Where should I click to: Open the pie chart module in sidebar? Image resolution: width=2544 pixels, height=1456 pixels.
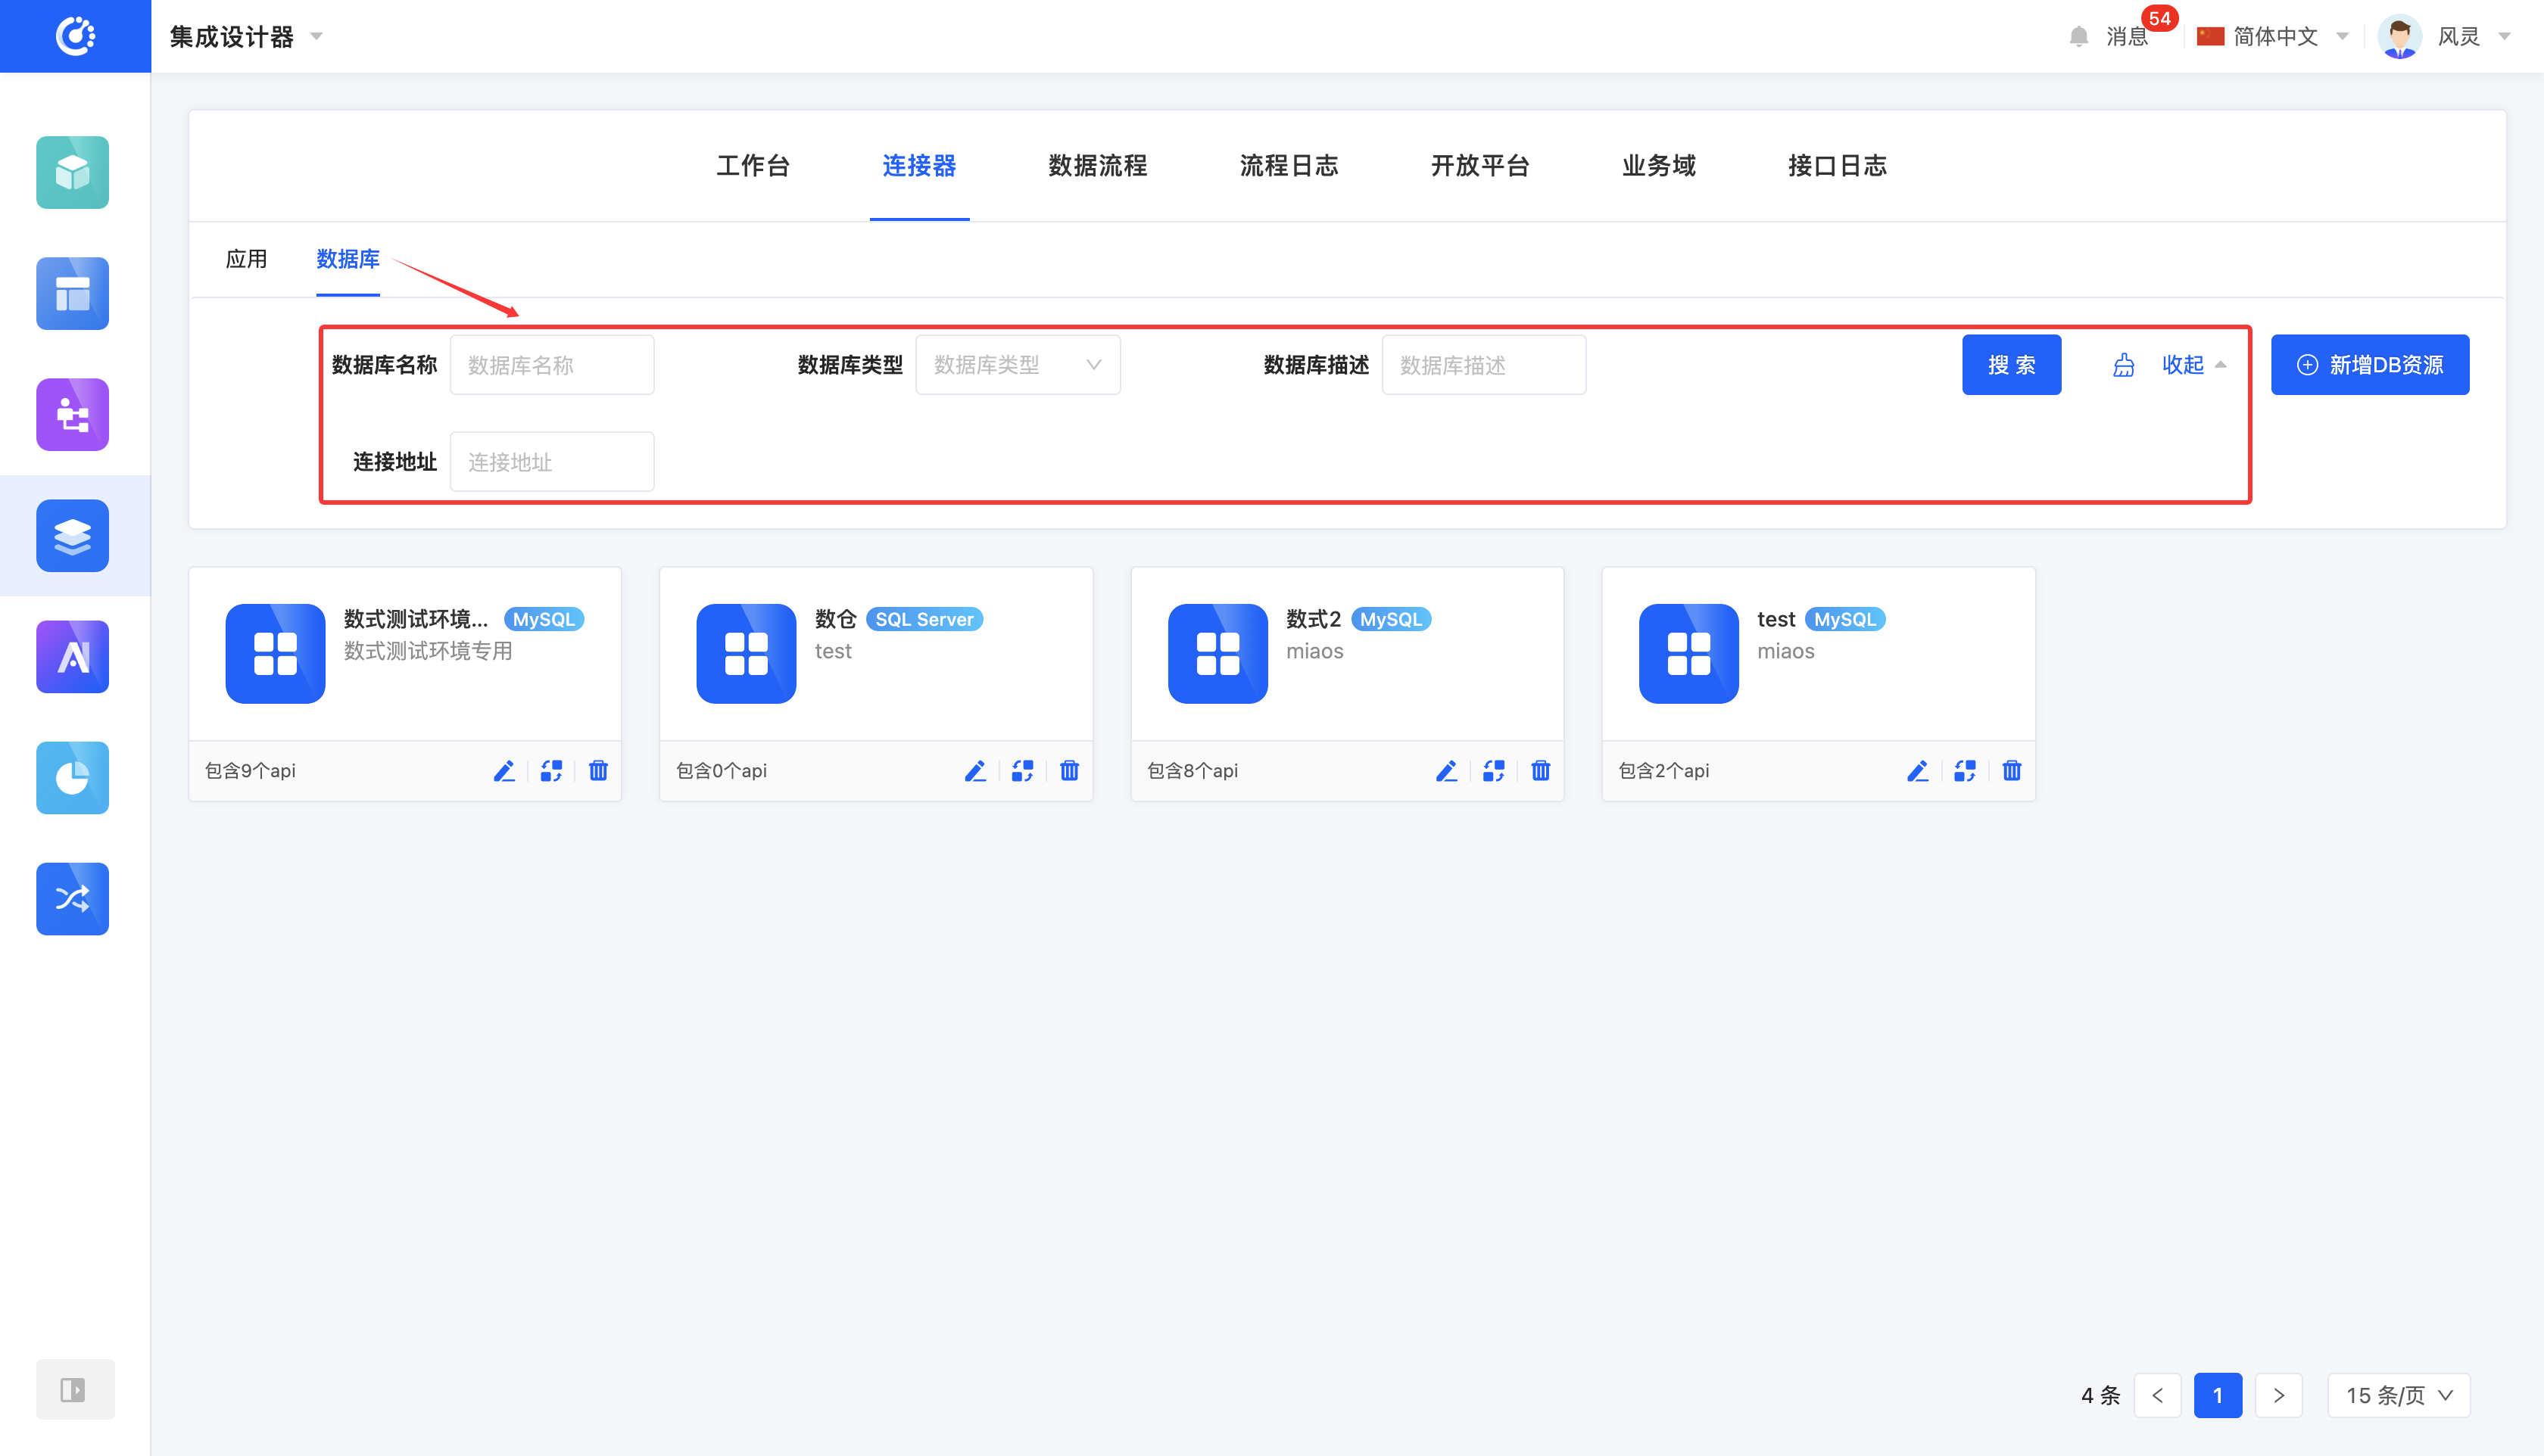[x=72, y=777]
